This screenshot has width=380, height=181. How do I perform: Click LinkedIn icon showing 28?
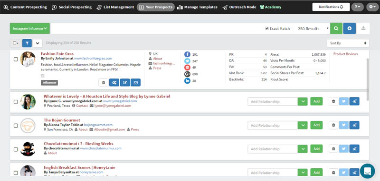[187, 81]
